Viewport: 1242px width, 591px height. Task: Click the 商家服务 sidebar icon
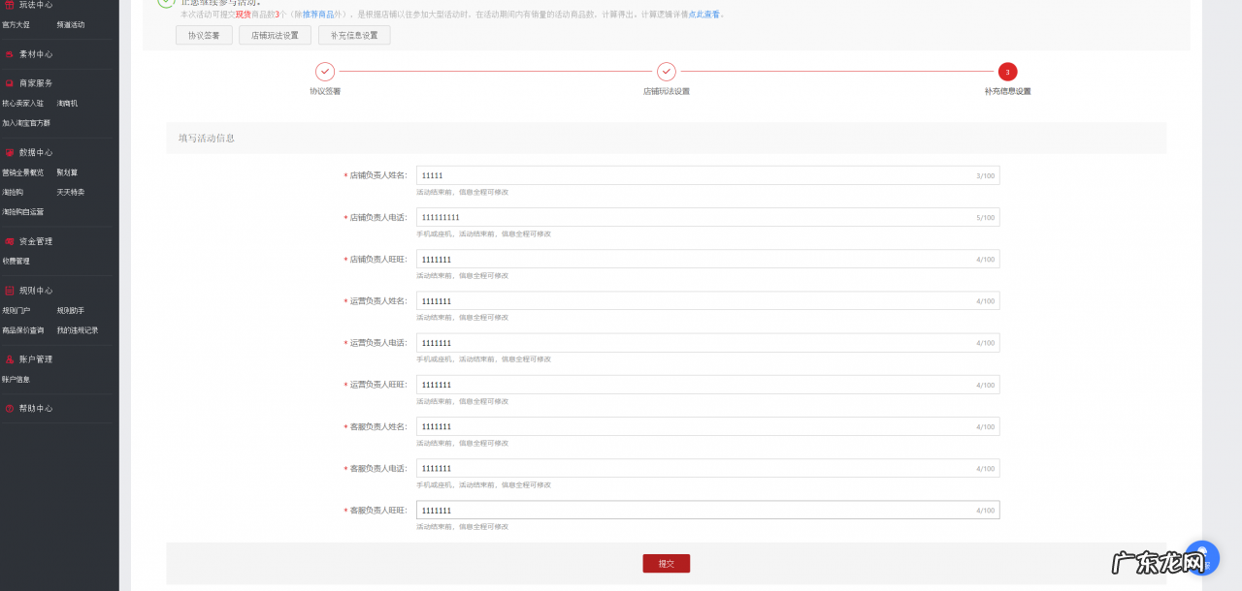pos(10,83)
